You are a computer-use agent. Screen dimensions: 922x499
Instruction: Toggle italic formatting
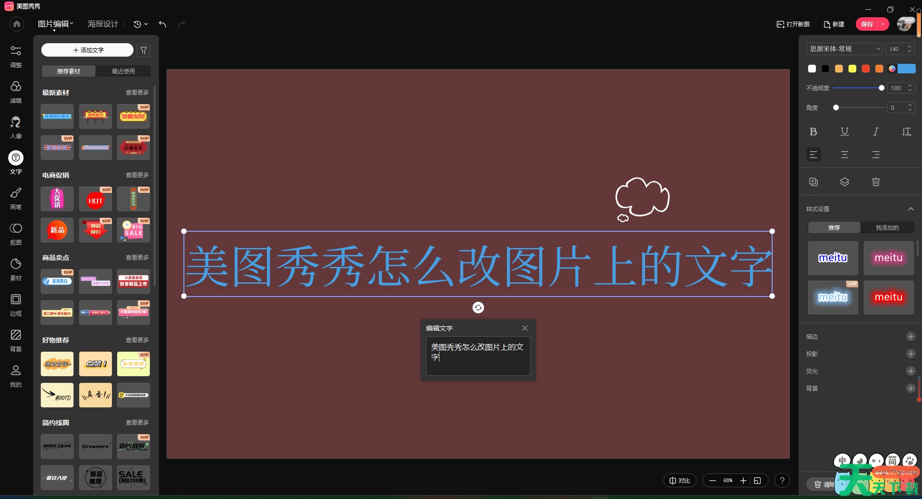click(x=876, y=131)
